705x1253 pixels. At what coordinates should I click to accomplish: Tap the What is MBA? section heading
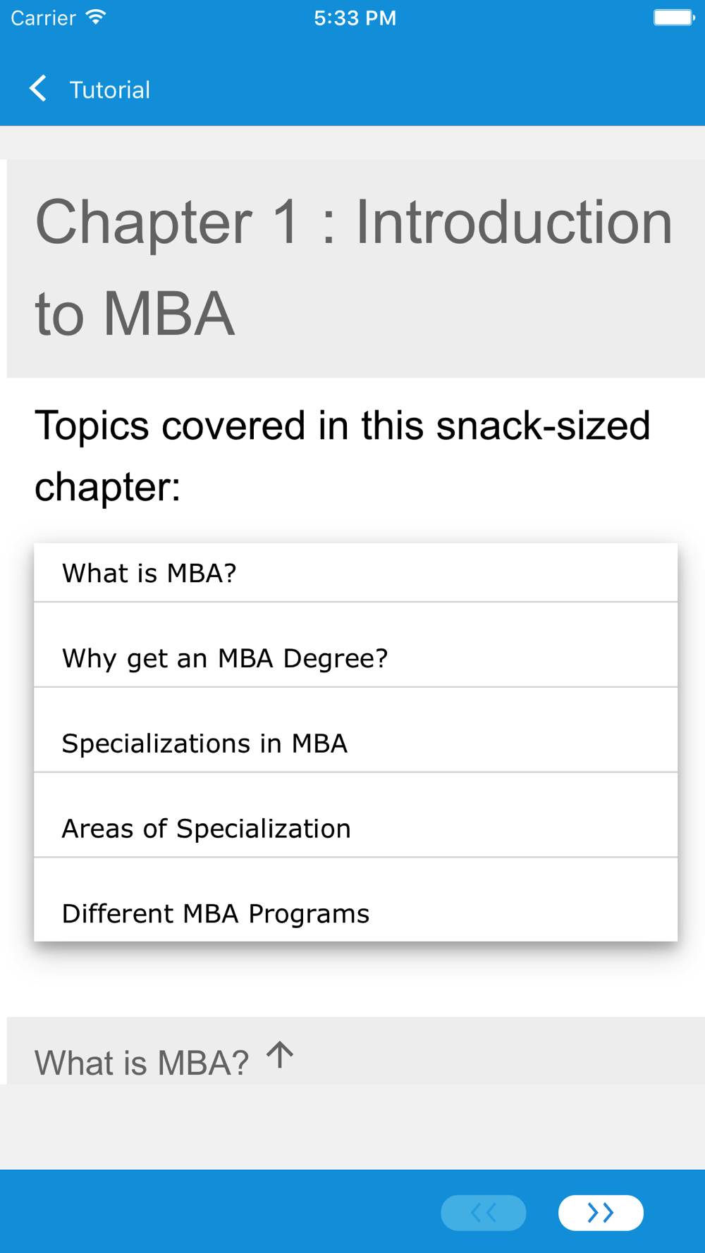[x=142, y=1063]
